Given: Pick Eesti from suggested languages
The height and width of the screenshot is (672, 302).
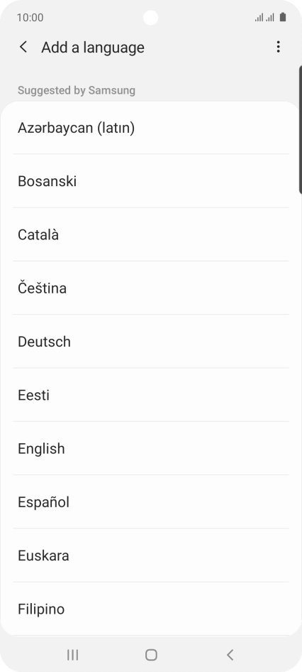Looking at the screenshot, I should [x=151, y=395].
